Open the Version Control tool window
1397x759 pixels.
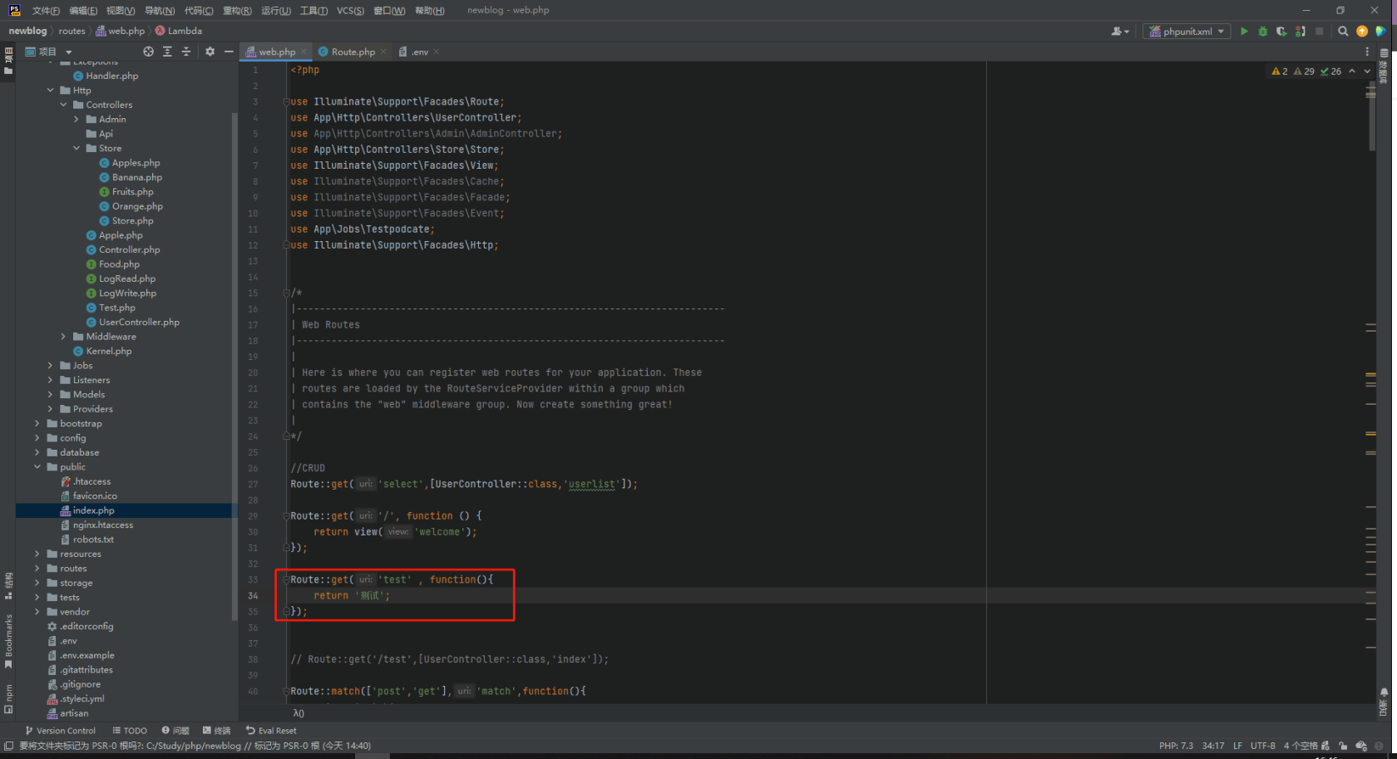(x=60, y=731)
